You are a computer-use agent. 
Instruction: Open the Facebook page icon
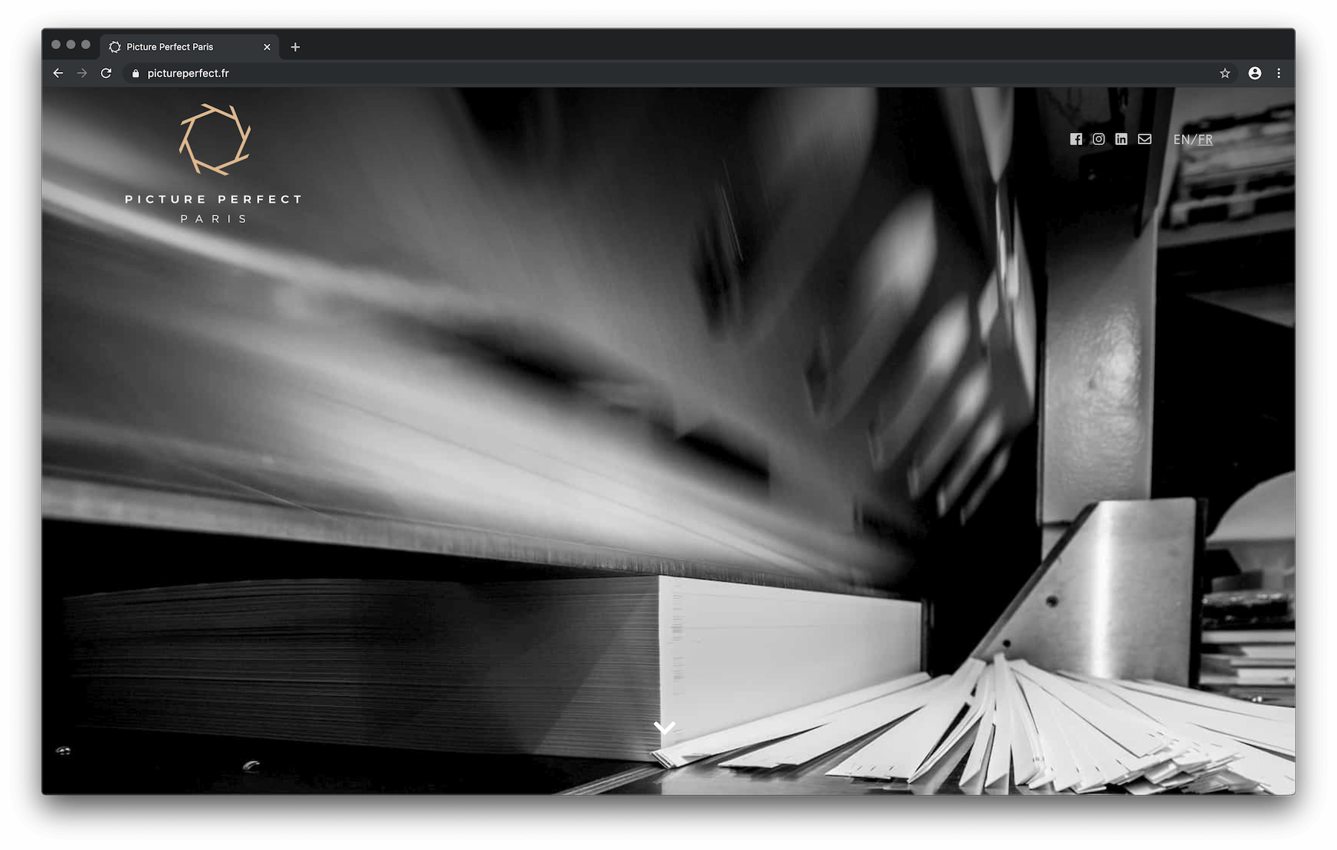pos(1076,139)
